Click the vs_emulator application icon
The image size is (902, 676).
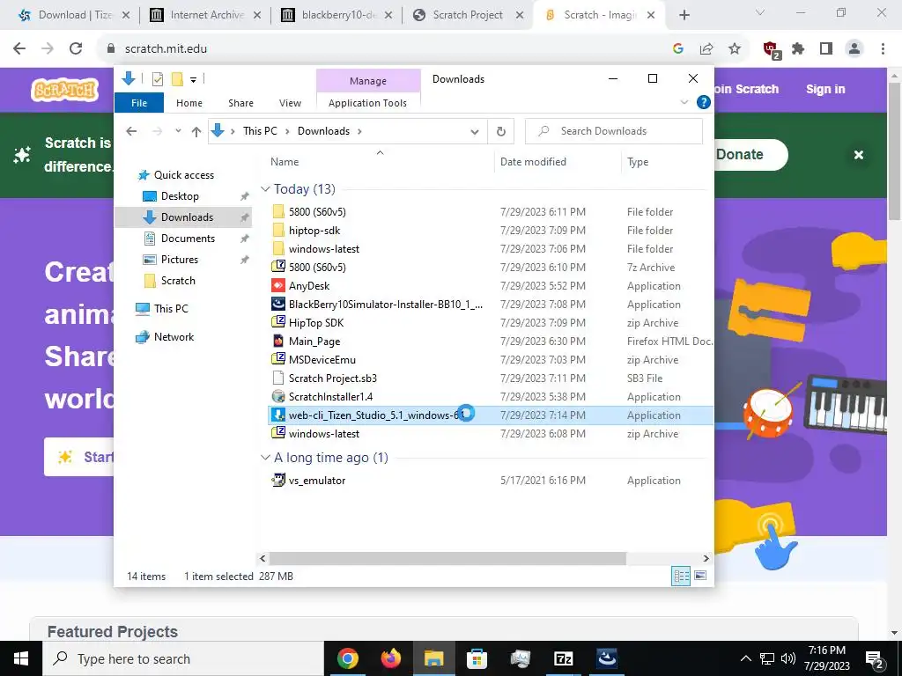(x=278, y=480)
